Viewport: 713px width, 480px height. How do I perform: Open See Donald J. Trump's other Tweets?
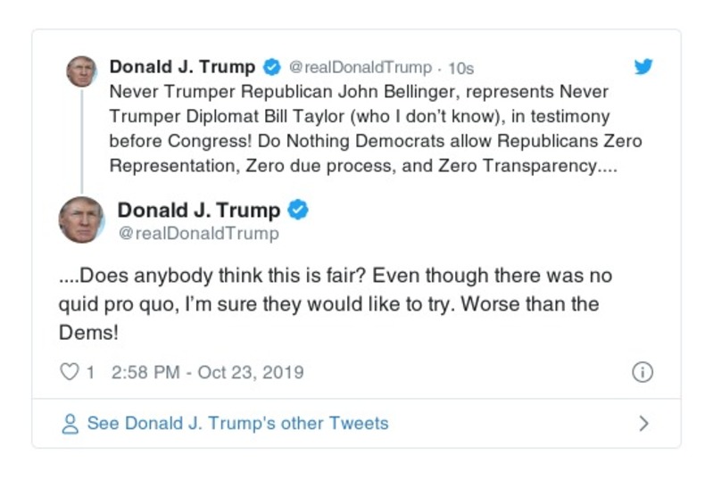pyautogui.click(x=237, y=423)
